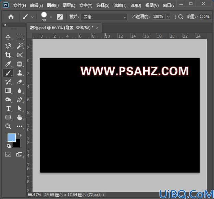The image size is (214, 199).
Task: Select the Rectangular Marquee tool
Action: 20,37
